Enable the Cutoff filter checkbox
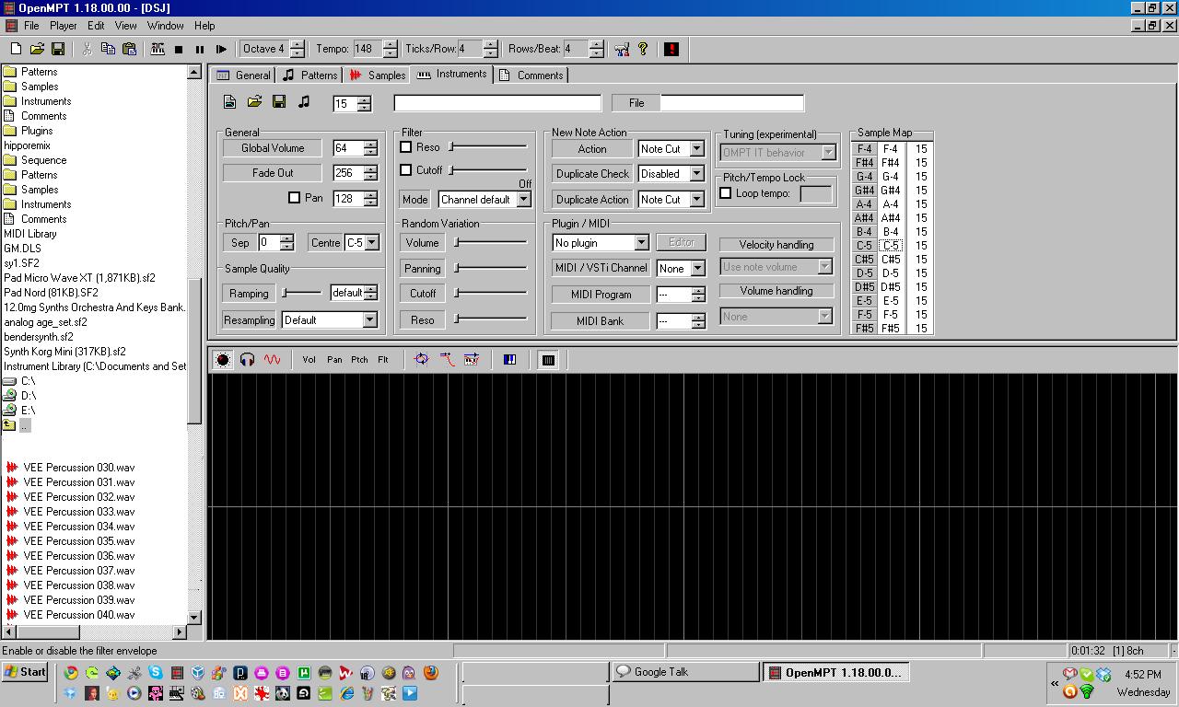1179x707 pixels. click(x=406, y=170)
